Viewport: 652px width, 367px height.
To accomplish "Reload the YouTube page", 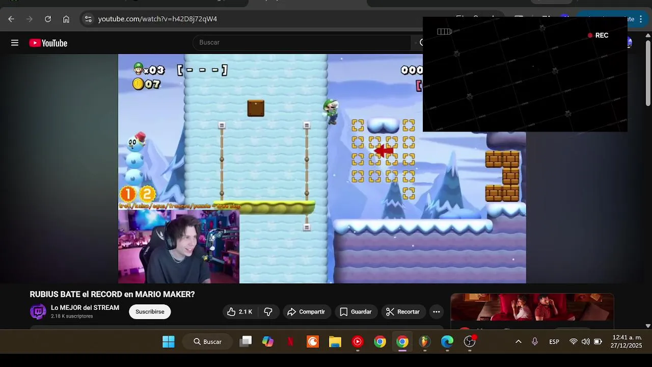I will coord(48,19).
